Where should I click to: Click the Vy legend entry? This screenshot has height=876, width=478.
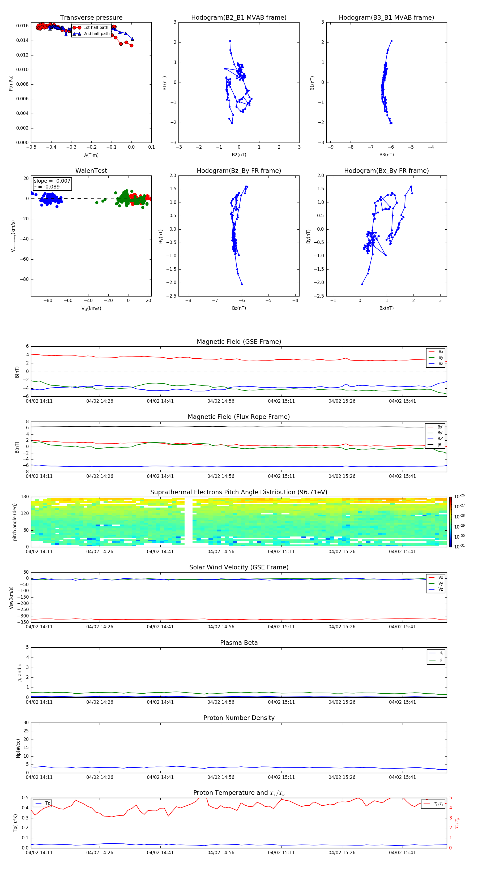click(436, 583)
